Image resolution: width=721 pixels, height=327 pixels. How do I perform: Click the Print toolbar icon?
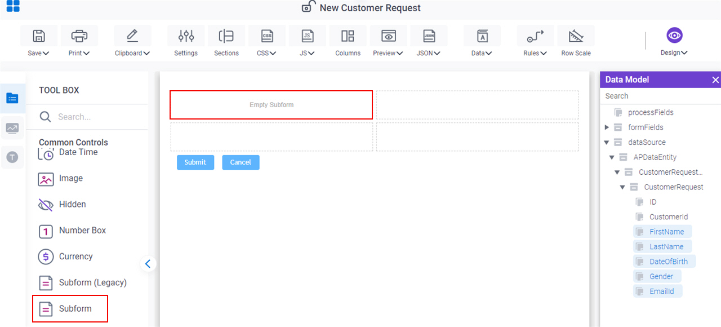click(x=79, y=36)
